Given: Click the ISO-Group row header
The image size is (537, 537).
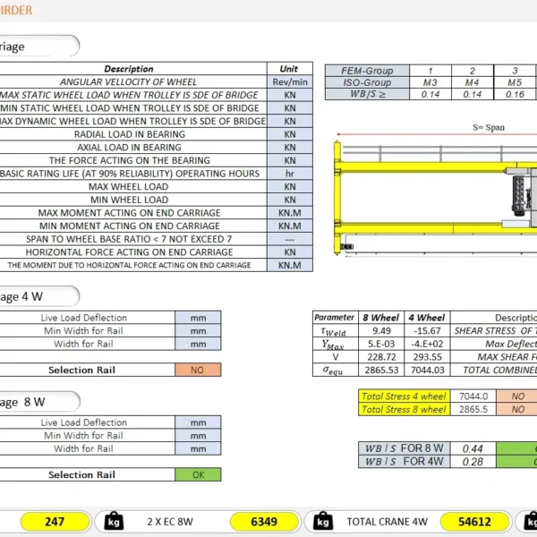Looking at the screenshot, I should coord(367,82).
